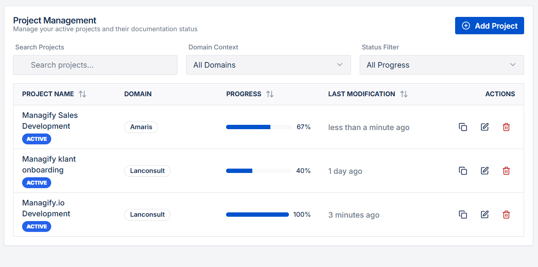Copy the Managify klant onboarding project
This screenshot has height=267, width=538.
[463, 171]
